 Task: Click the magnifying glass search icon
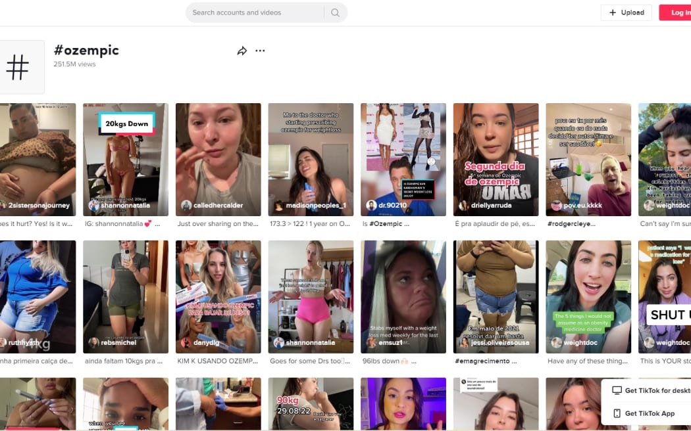335,12
